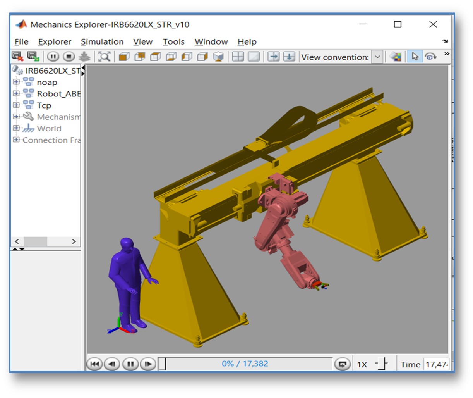
Task: Zoom to fit the model in view
Action: 105,57
